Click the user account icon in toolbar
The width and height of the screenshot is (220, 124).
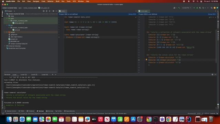click(x=175, y=8)
